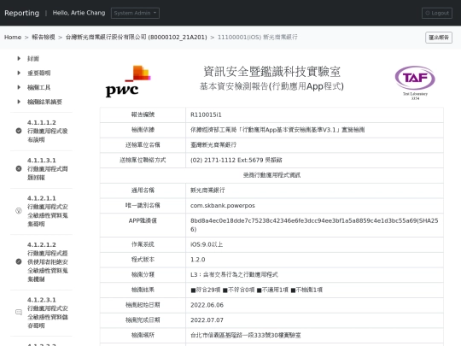This screenshot has height=346, width=461.
Task: Click the export report button in the breadcrumb bar
Action: point(439,38)
